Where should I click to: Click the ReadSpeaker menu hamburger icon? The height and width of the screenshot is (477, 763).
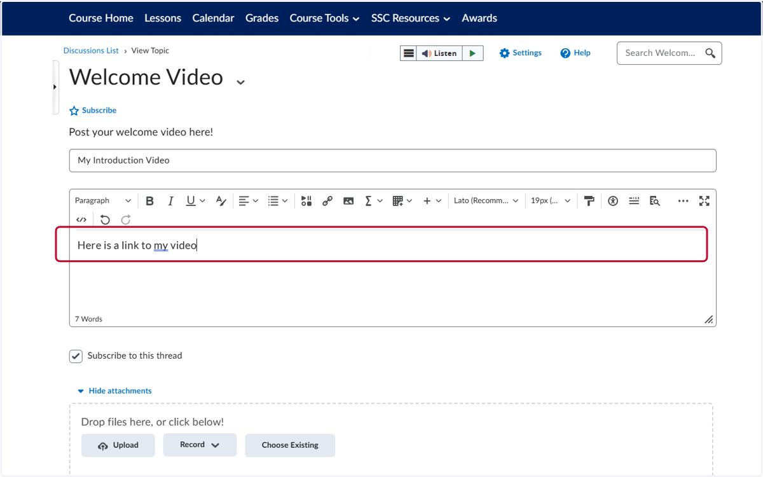[x=409, y=53]
